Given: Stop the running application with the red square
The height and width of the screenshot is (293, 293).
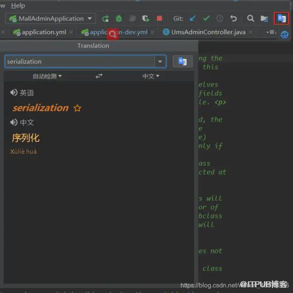Looking at the screenshot, I should [x=159, y=18].
